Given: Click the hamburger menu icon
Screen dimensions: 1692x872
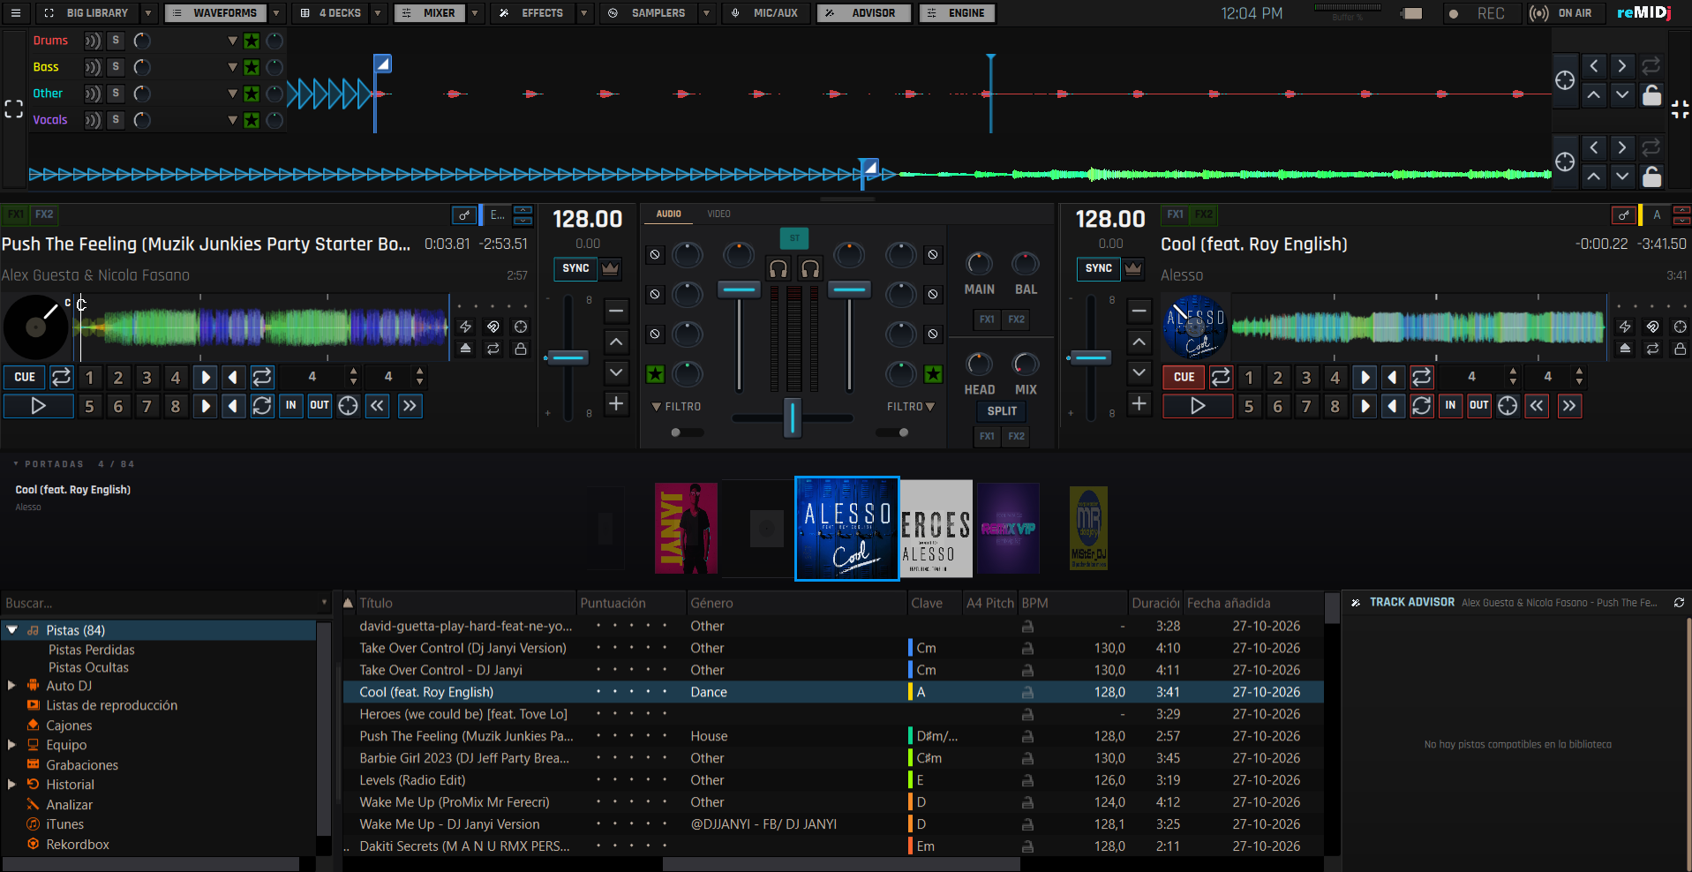Looking at the screenshot, I should 15,13.
